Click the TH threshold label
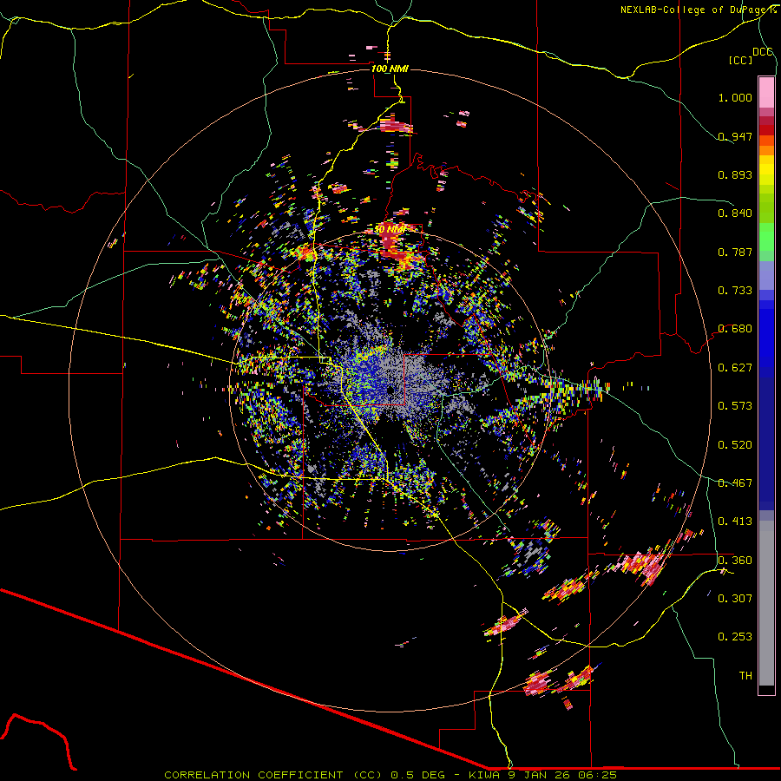This screenshot has width=781, height=781. click(745, 676)
